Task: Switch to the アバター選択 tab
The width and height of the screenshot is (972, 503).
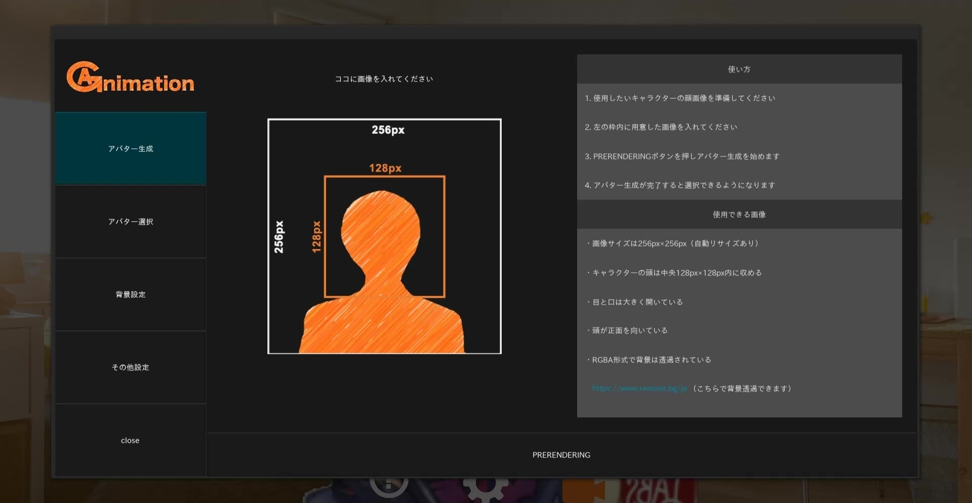Action: pyautogui.click(x=131, y=222)
